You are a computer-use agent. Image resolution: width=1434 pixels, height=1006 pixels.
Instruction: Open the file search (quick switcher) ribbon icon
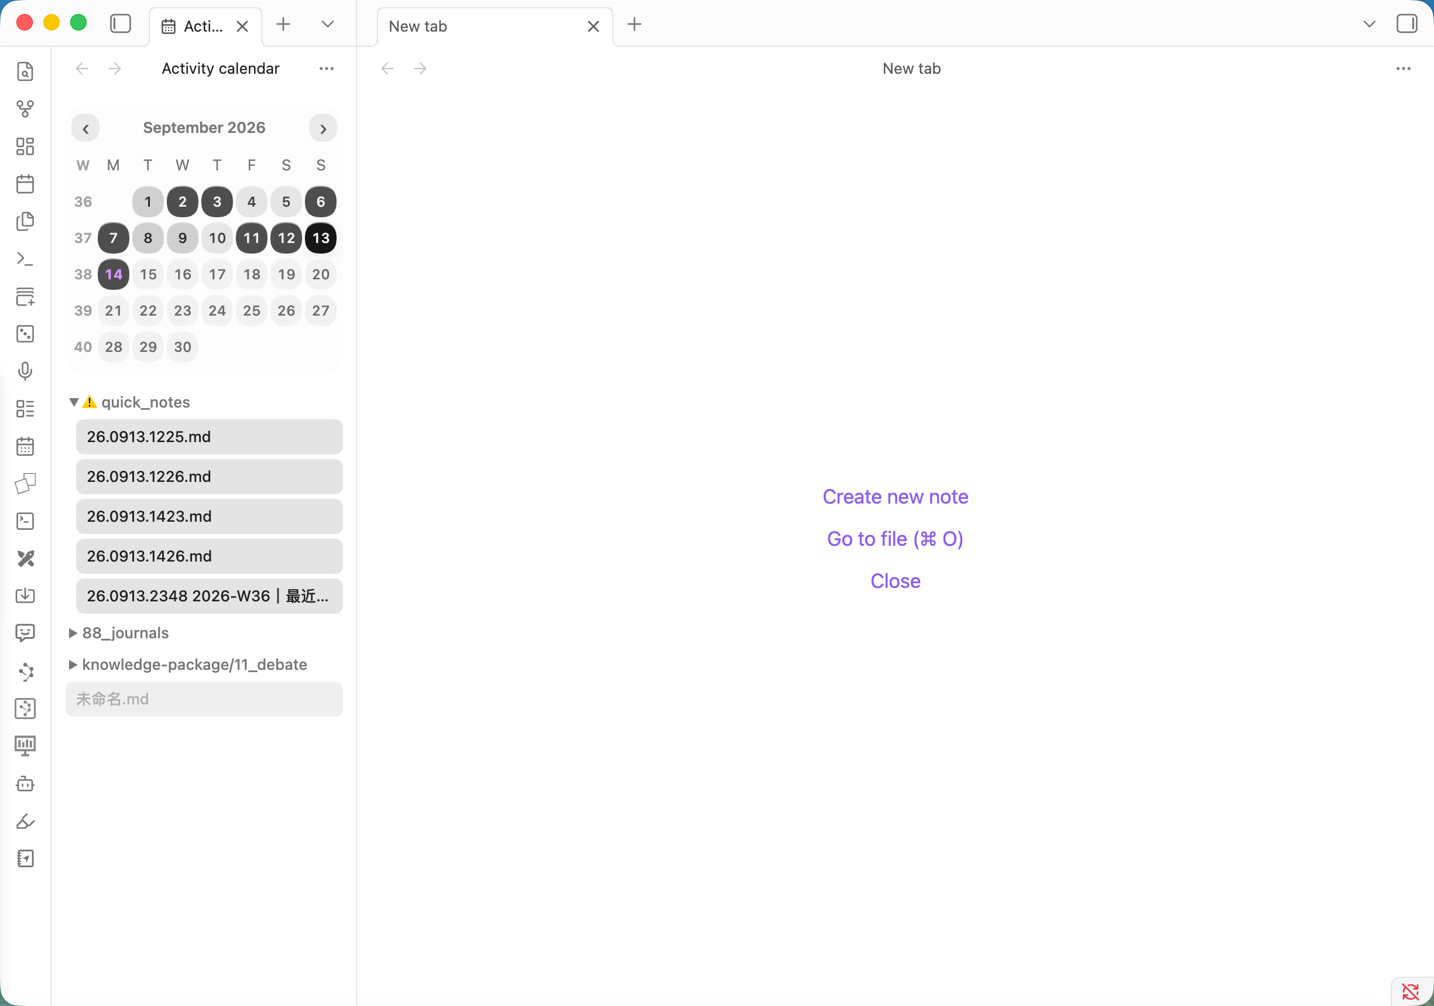[25, 72]
